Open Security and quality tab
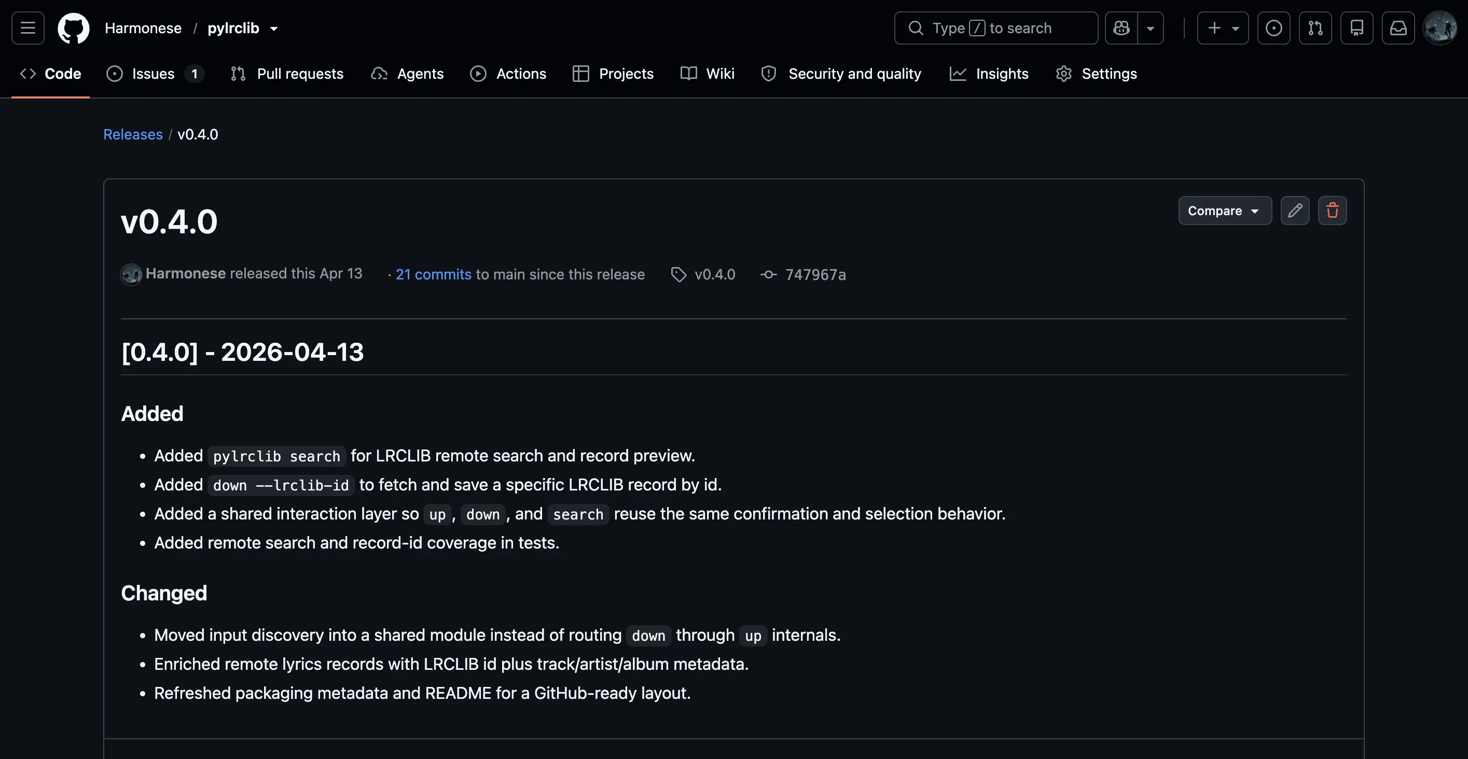The image size is (1468, 759). point(841,74)
